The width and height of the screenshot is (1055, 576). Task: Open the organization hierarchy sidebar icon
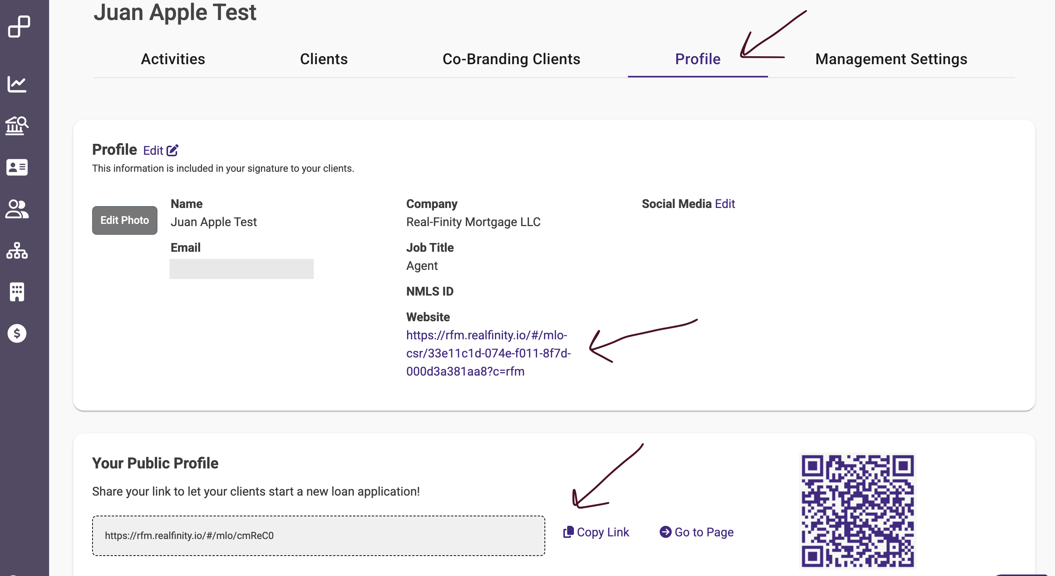(x=17, y=250)
